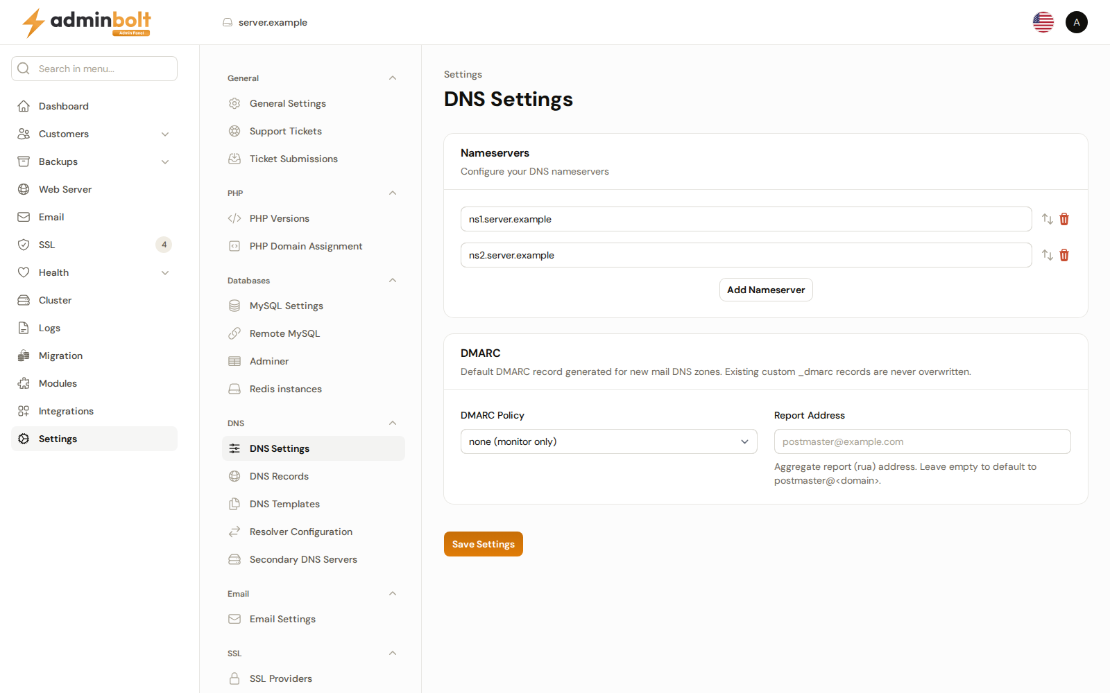Edit the ns1.server.example nameserver field
This screenshot has height=693, width=1110.
(x=746, y=219)
